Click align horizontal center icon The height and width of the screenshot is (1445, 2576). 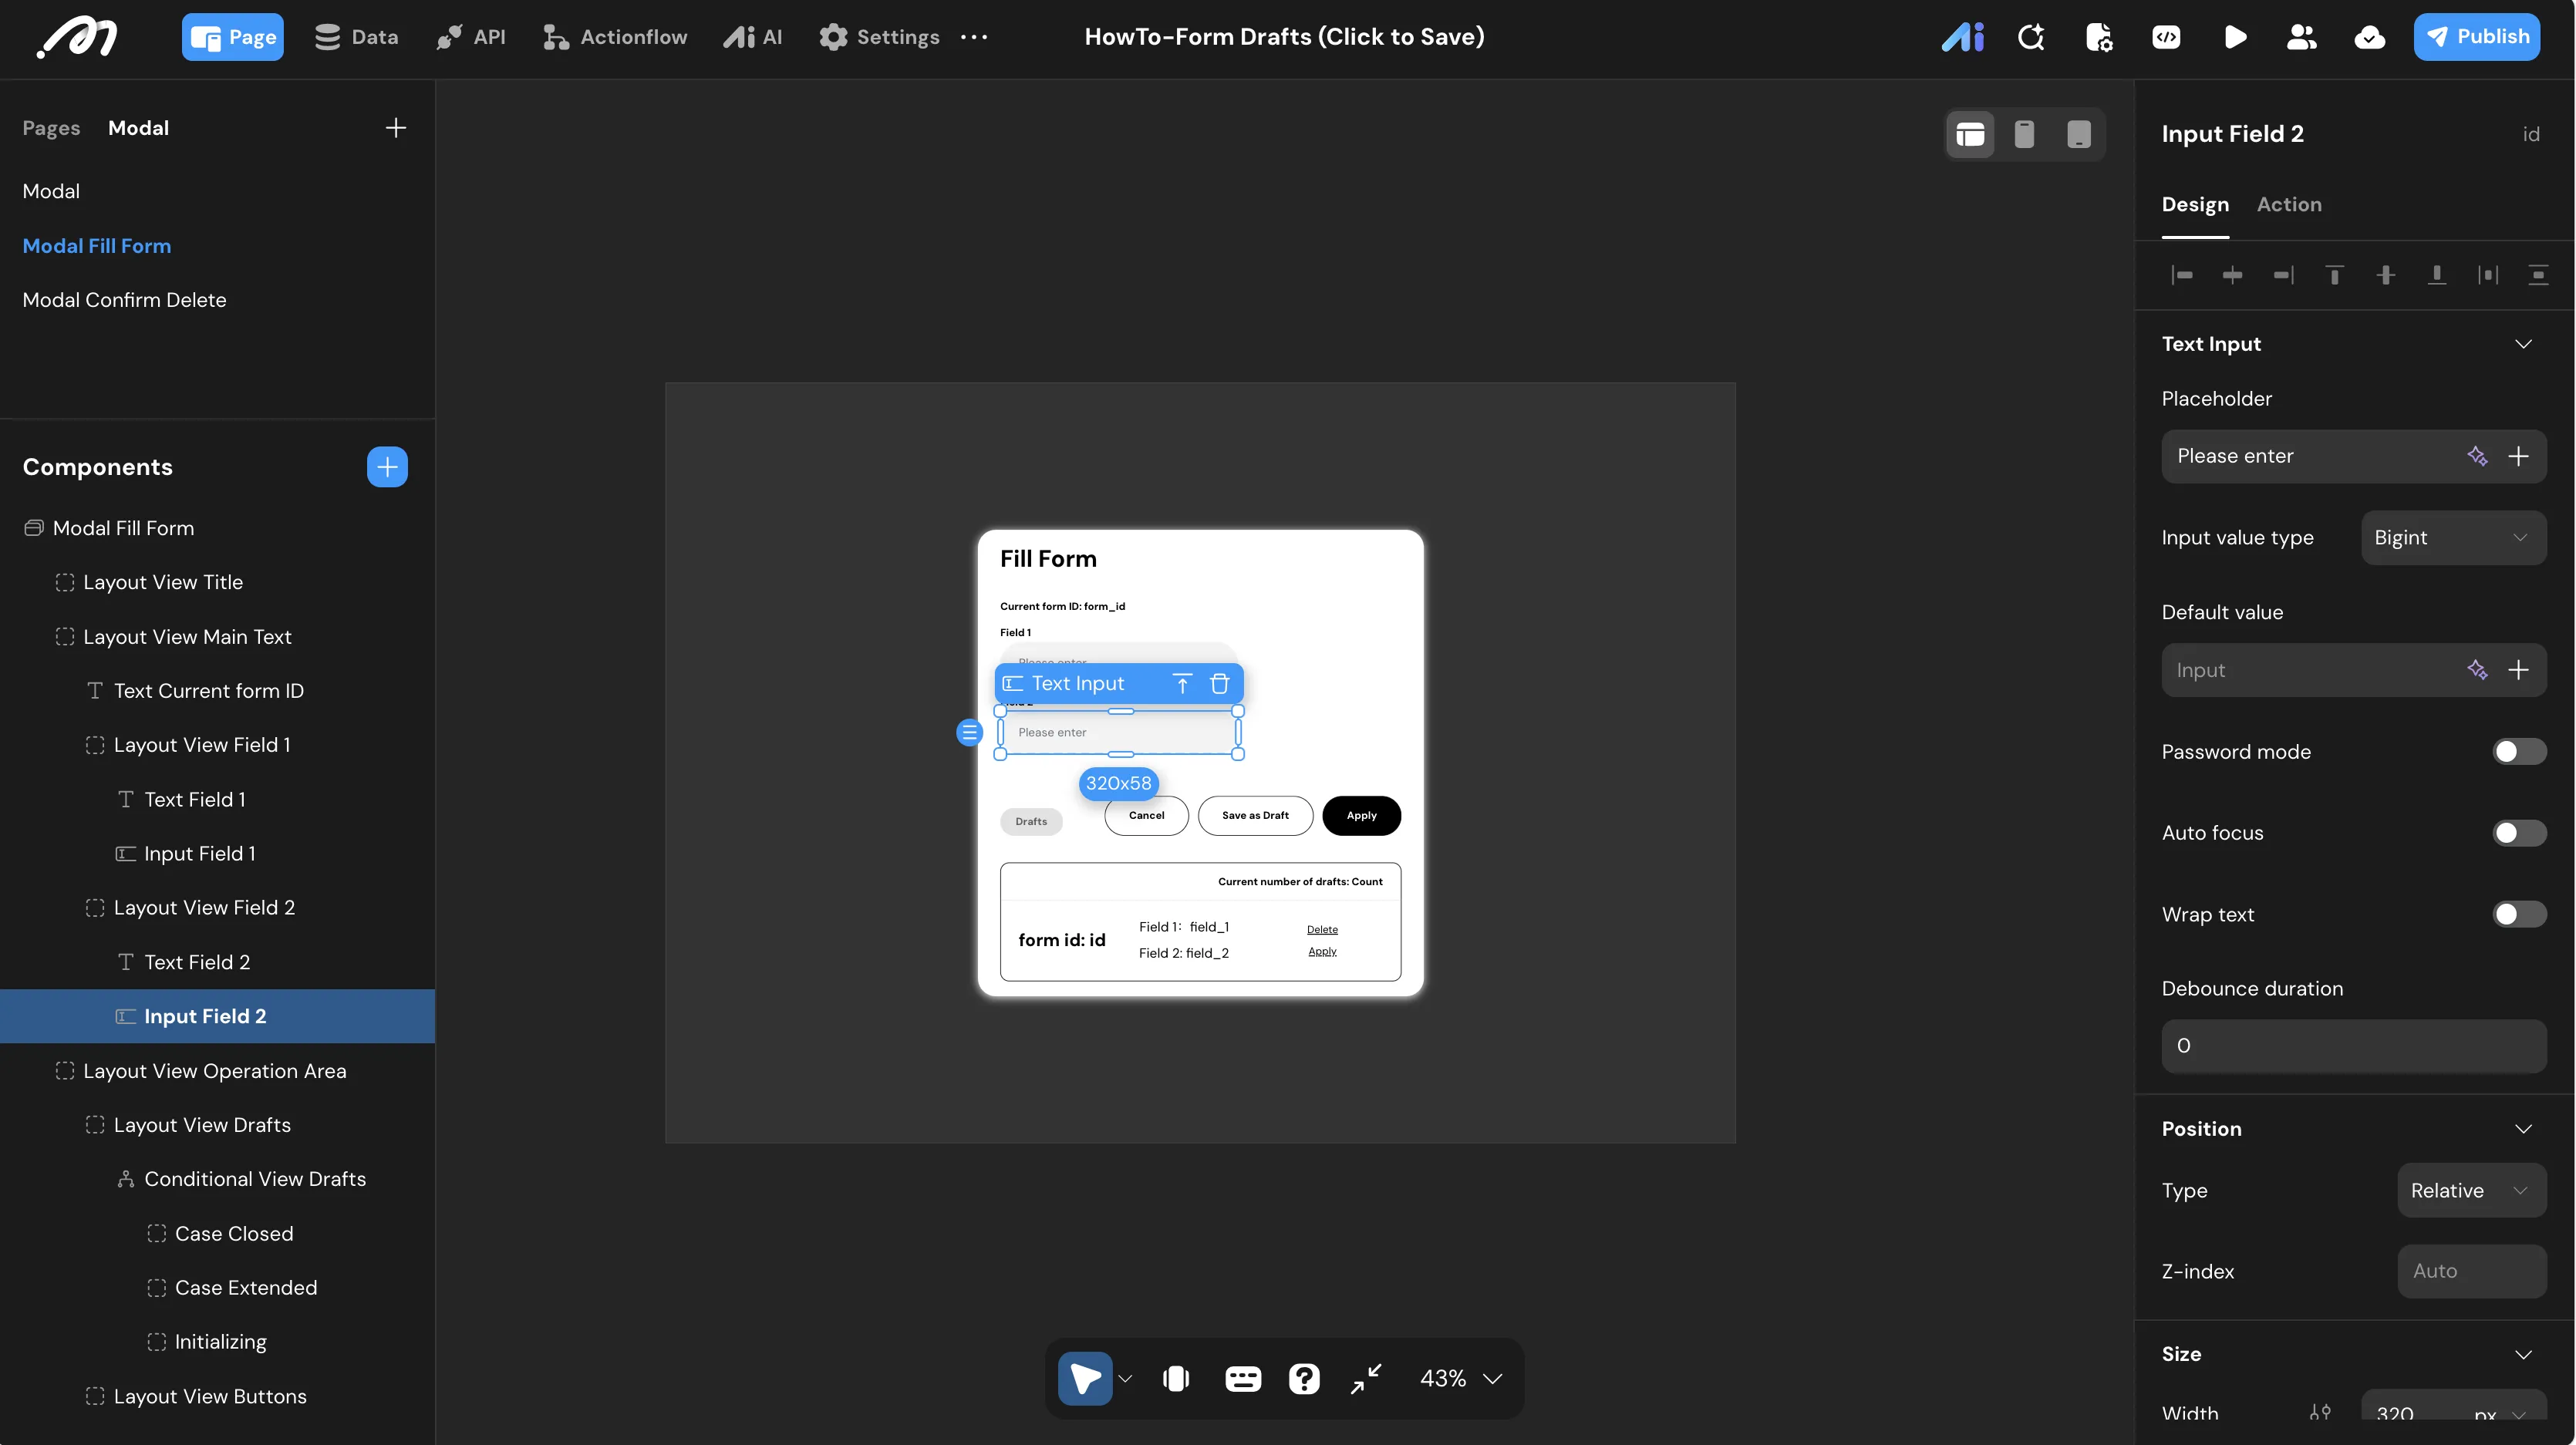click(2232, 275)
